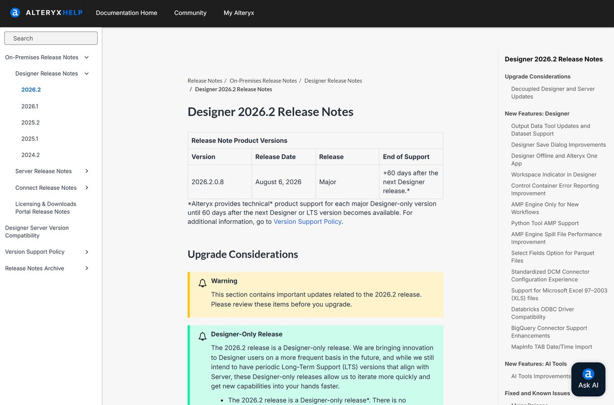Select 2026.2 in sidebar
This screenshot has height=405, width=614.
(x=31, y=89)
